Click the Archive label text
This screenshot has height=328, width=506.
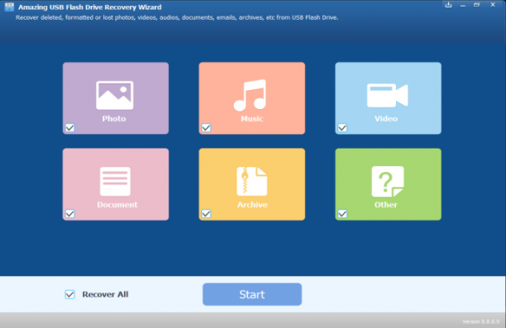252,204
